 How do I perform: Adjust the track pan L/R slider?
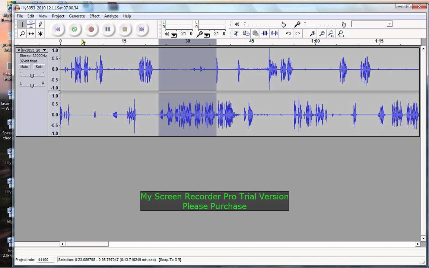coord(32,86)
